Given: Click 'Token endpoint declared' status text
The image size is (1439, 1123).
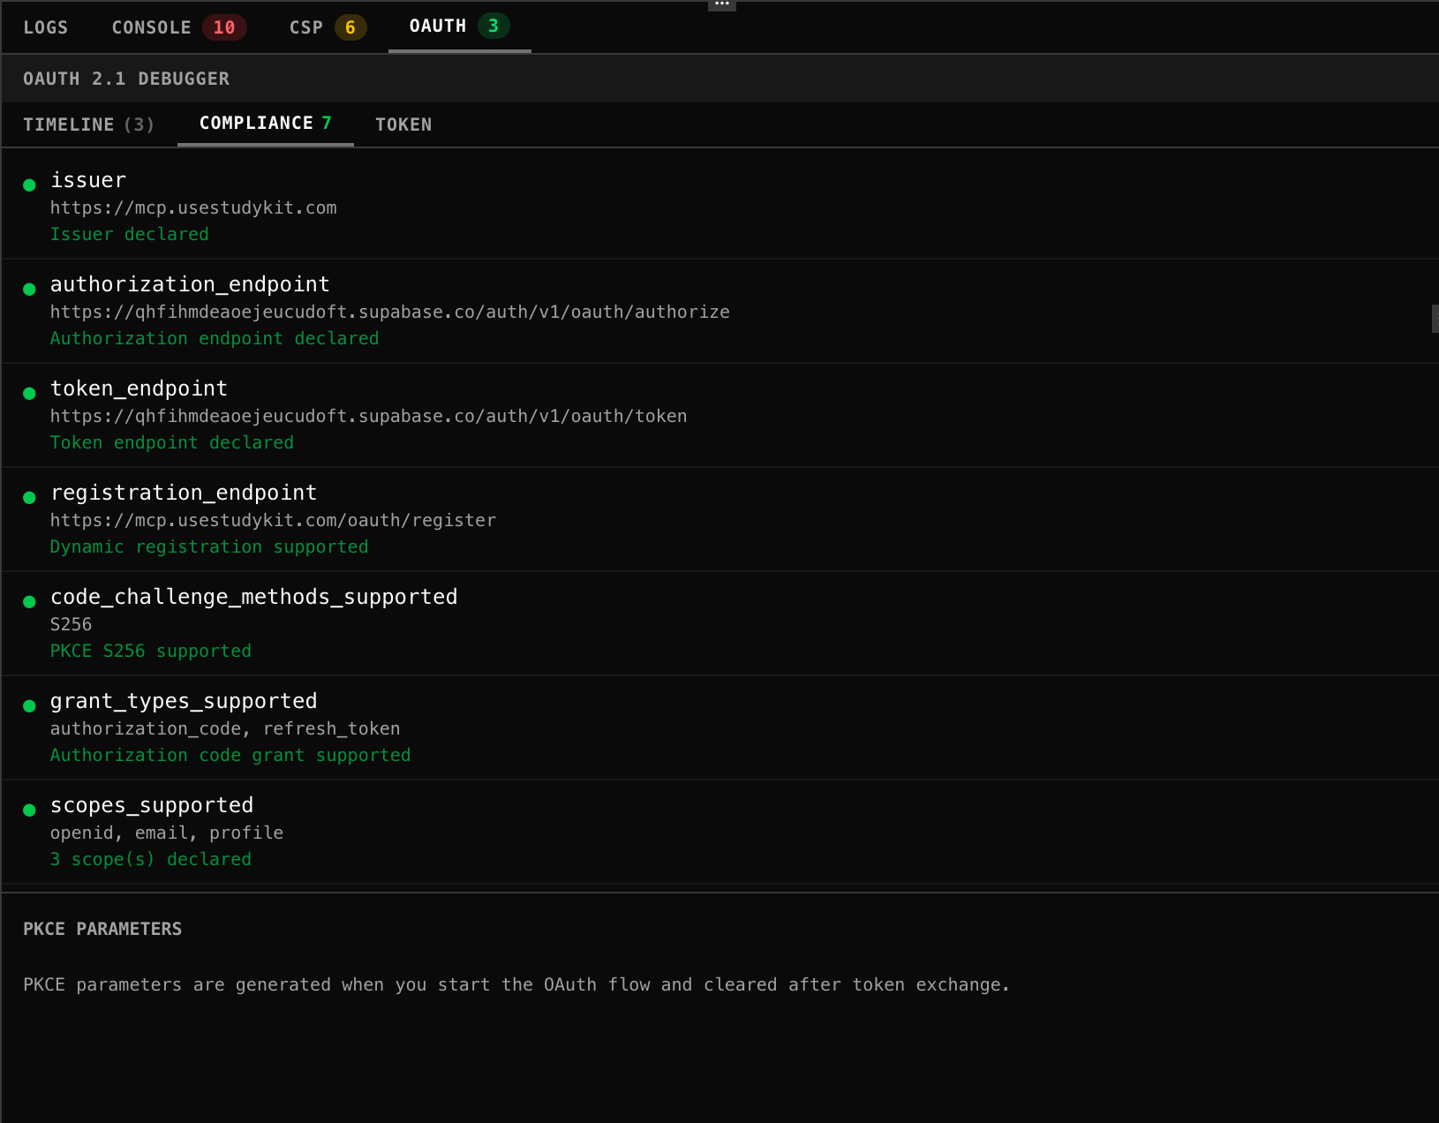Looking at the screenshot, I should tap(172, 442).
